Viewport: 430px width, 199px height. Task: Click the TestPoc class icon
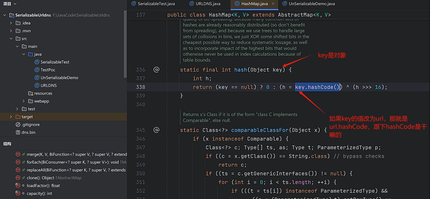click(37, 70)
